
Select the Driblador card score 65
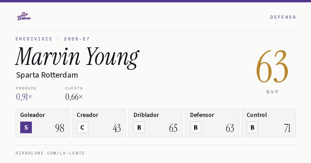point(173,128)
